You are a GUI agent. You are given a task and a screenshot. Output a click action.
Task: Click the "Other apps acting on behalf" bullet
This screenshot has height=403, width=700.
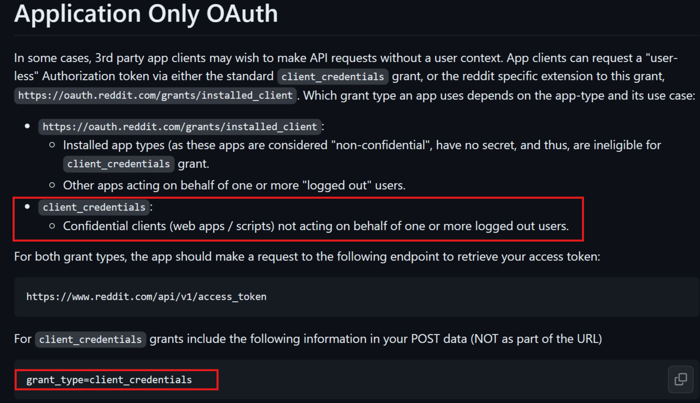click(234, 185)
